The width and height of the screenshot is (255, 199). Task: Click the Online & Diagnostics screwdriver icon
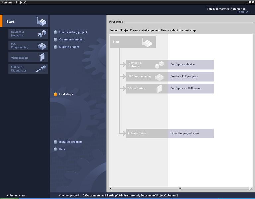(x=42, y=69)
